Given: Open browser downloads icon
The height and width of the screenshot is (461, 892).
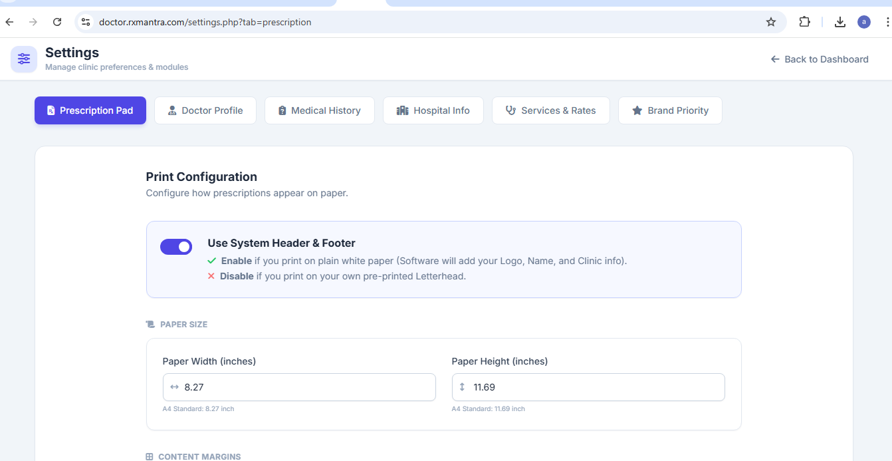Looking at the screenshot, I should (x=840, y=22).
